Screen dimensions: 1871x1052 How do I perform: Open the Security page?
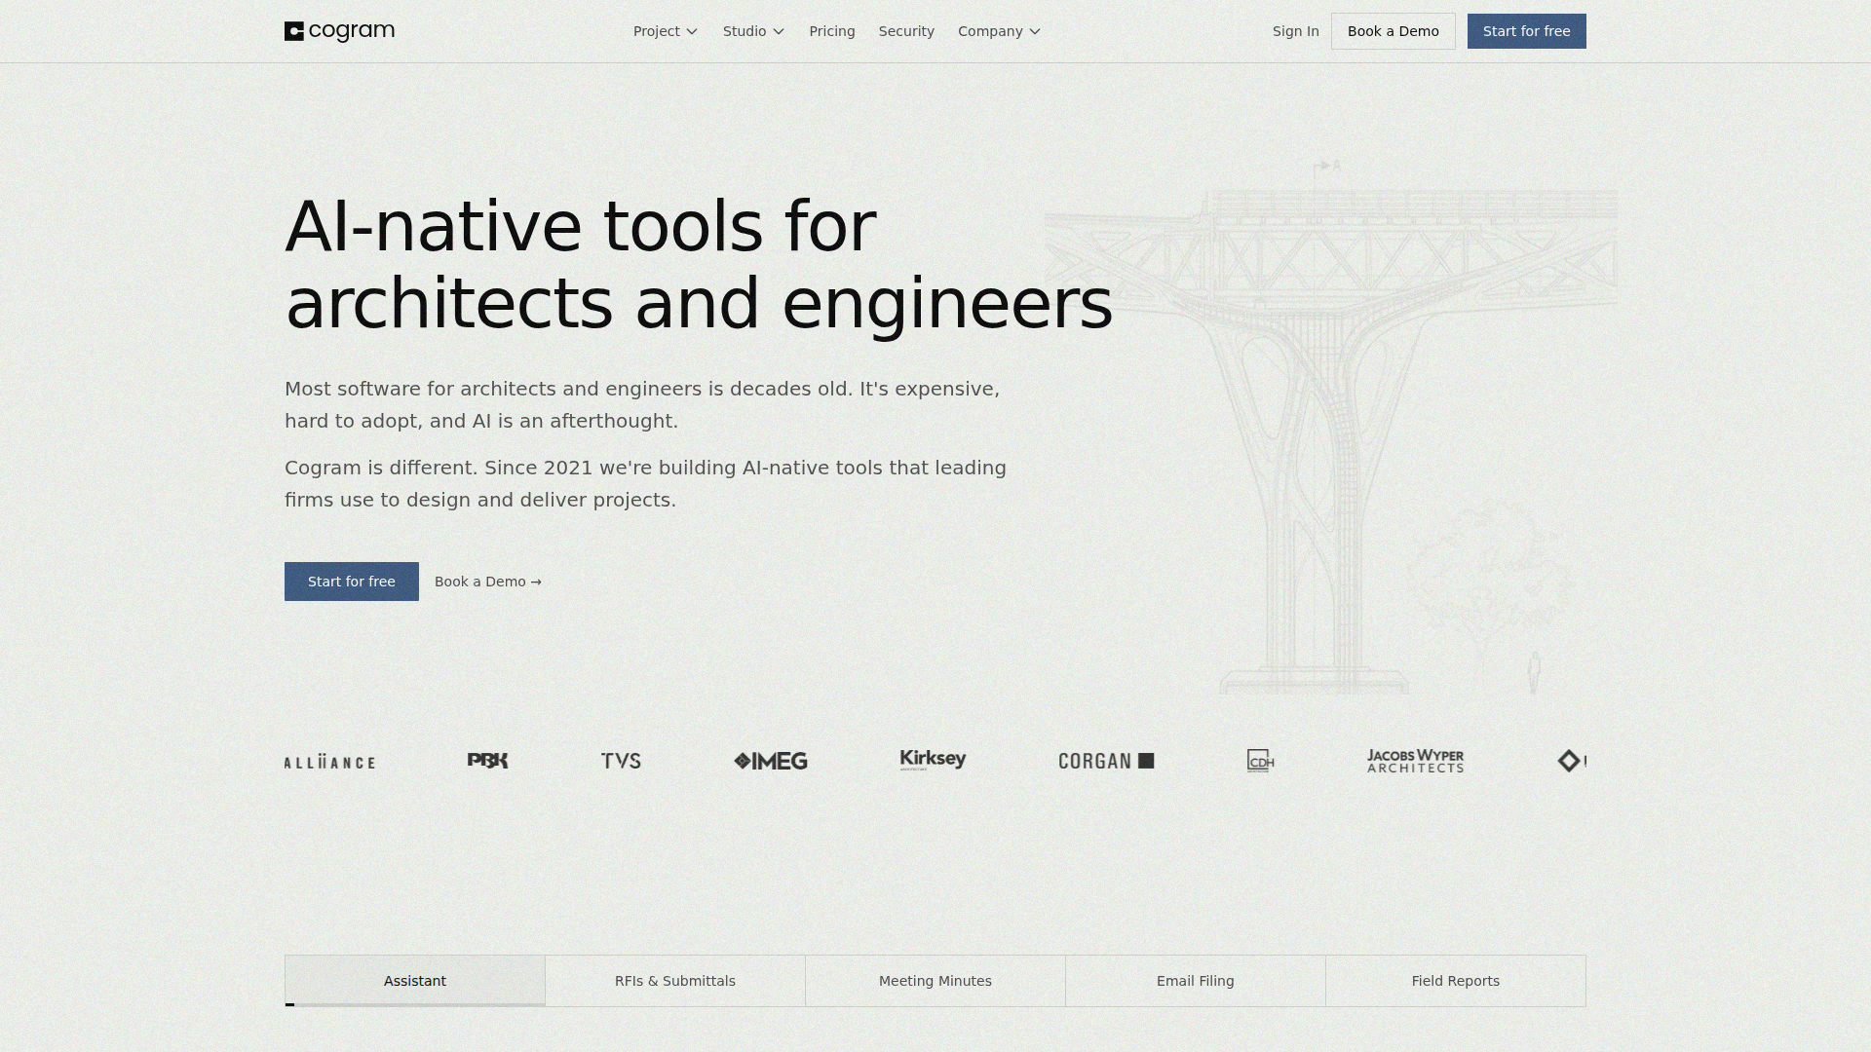coord(906,31)
